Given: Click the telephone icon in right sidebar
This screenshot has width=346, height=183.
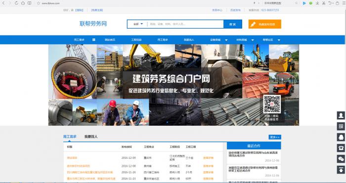Looking at the screenshot, I should point(341,148).
